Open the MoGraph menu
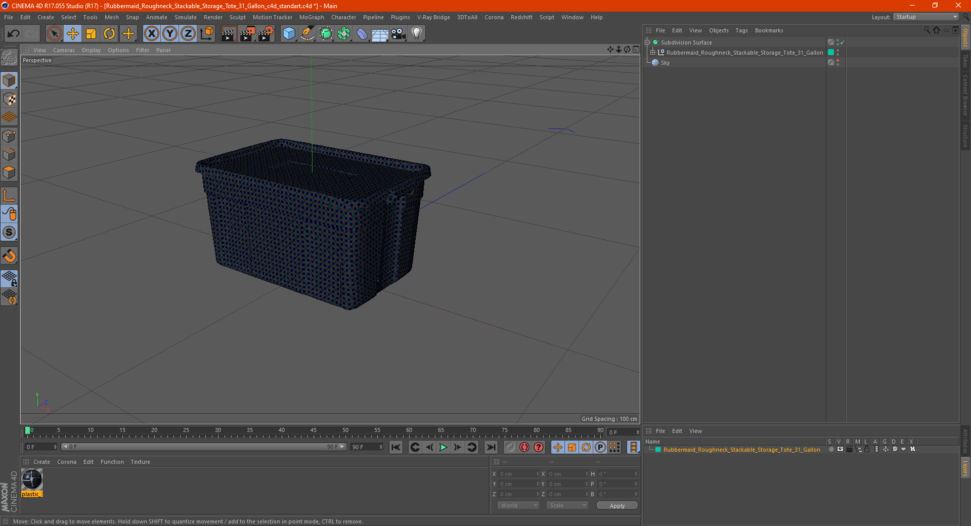The width and height of the screenshot is (971, 526). [312, 17]
